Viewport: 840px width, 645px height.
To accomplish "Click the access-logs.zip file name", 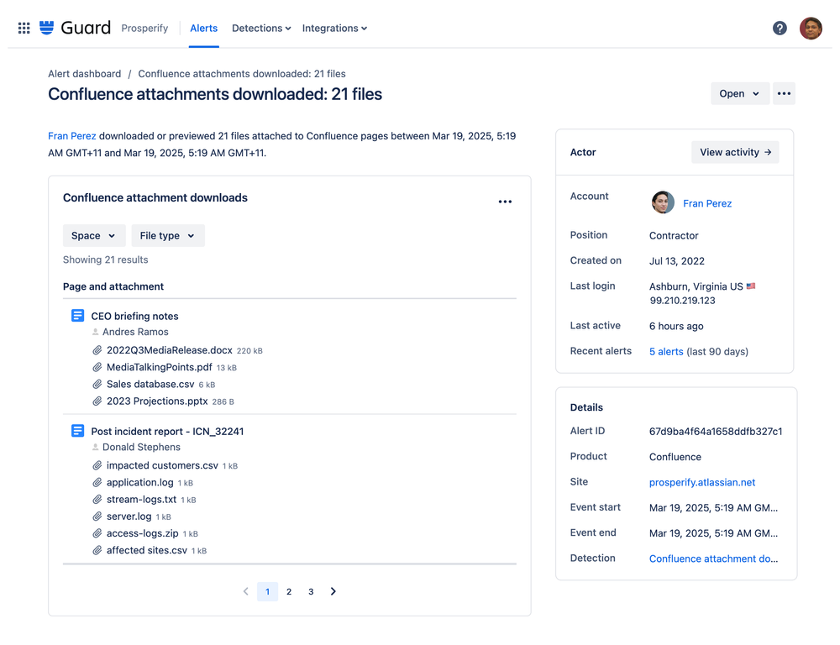I will (143, 533).
